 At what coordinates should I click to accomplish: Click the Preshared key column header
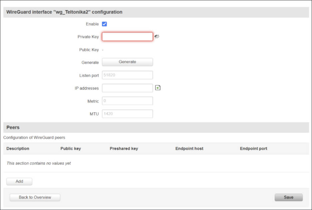click(124, 148)
